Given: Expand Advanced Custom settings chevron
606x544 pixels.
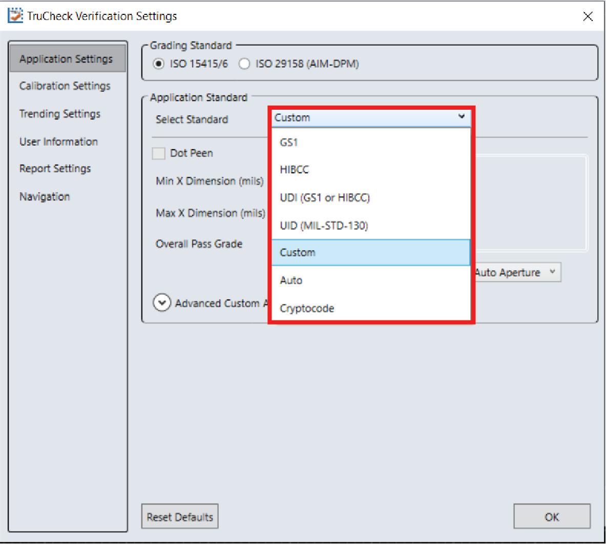Looking at the screenshot, I should point(162,303).
